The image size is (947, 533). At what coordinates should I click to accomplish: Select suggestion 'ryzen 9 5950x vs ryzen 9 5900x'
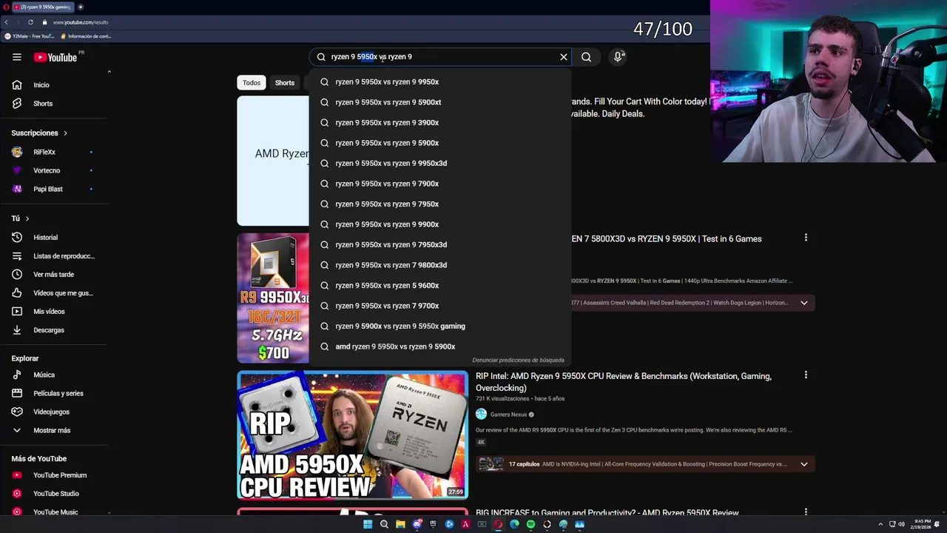(440, 143)
